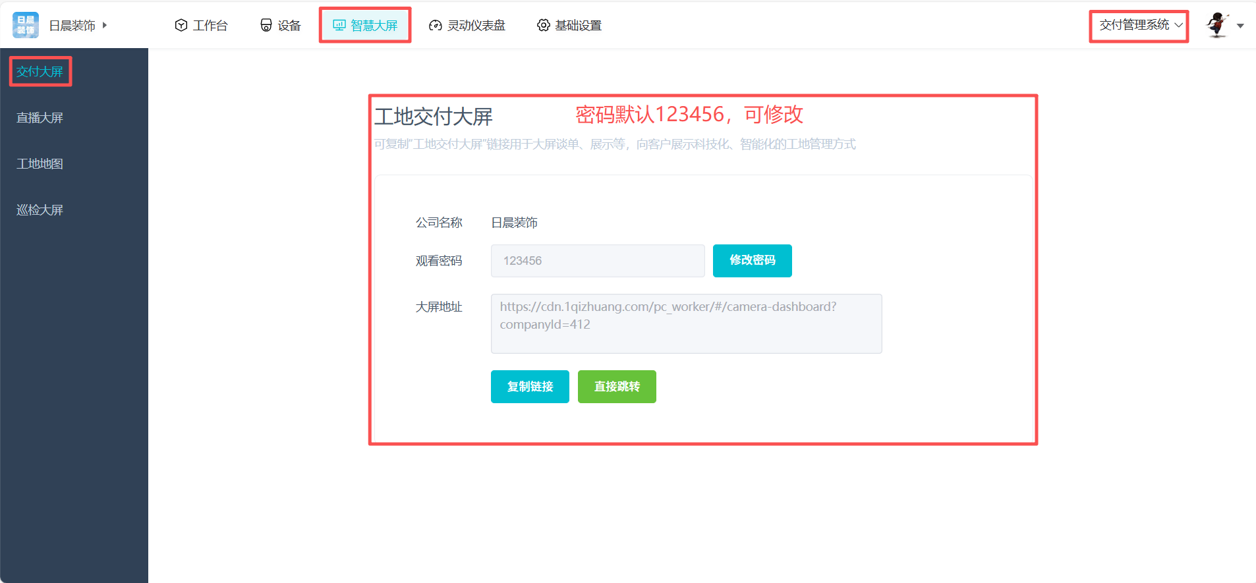Switch to 巡检大屏 sidebar item
1256x583 pixels.
40,210
